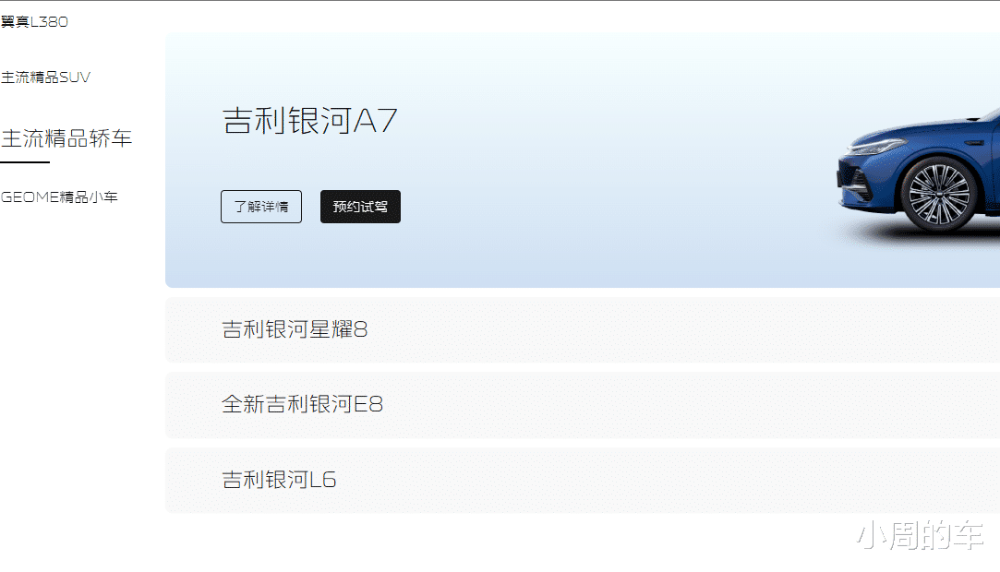This screenshot has height=572, width=1000.
Task: Expand the 吉利银河星耀8 row
Action: pyautogui.click(x=583, y=330)
